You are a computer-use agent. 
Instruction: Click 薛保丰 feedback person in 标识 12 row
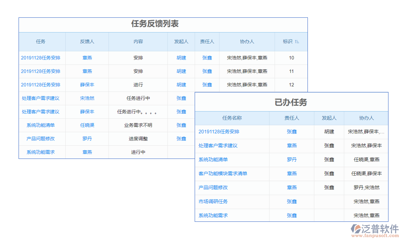point(87,85)
